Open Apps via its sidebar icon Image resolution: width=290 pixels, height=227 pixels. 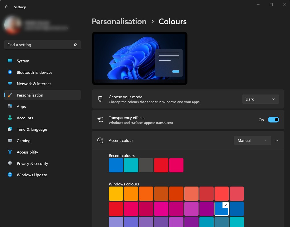tap(10, 107)
